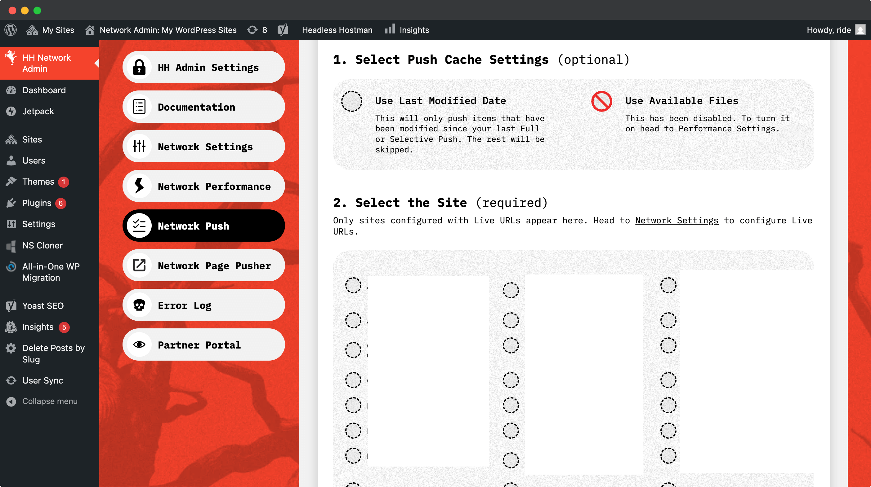This screenshot has width=871, height=487.
Task: Select Use Last Modified Date radio option
Action: coord(352,101)
